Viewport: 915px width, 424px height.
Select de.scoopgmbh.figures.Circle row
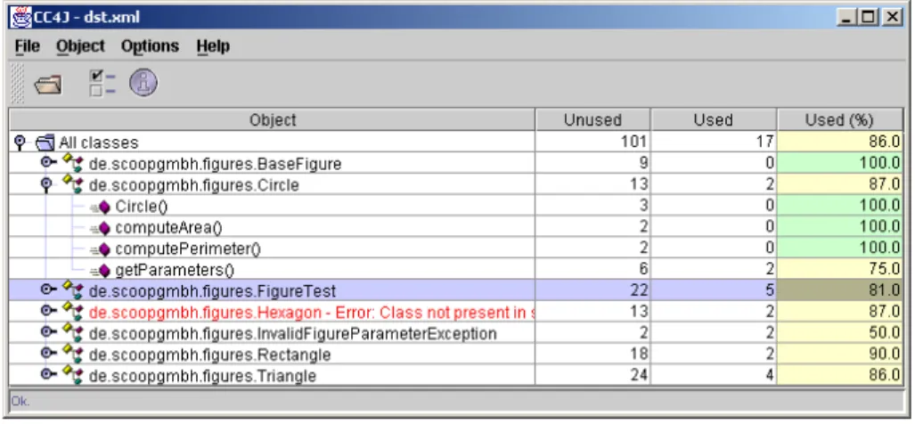[x=193, y=185]
